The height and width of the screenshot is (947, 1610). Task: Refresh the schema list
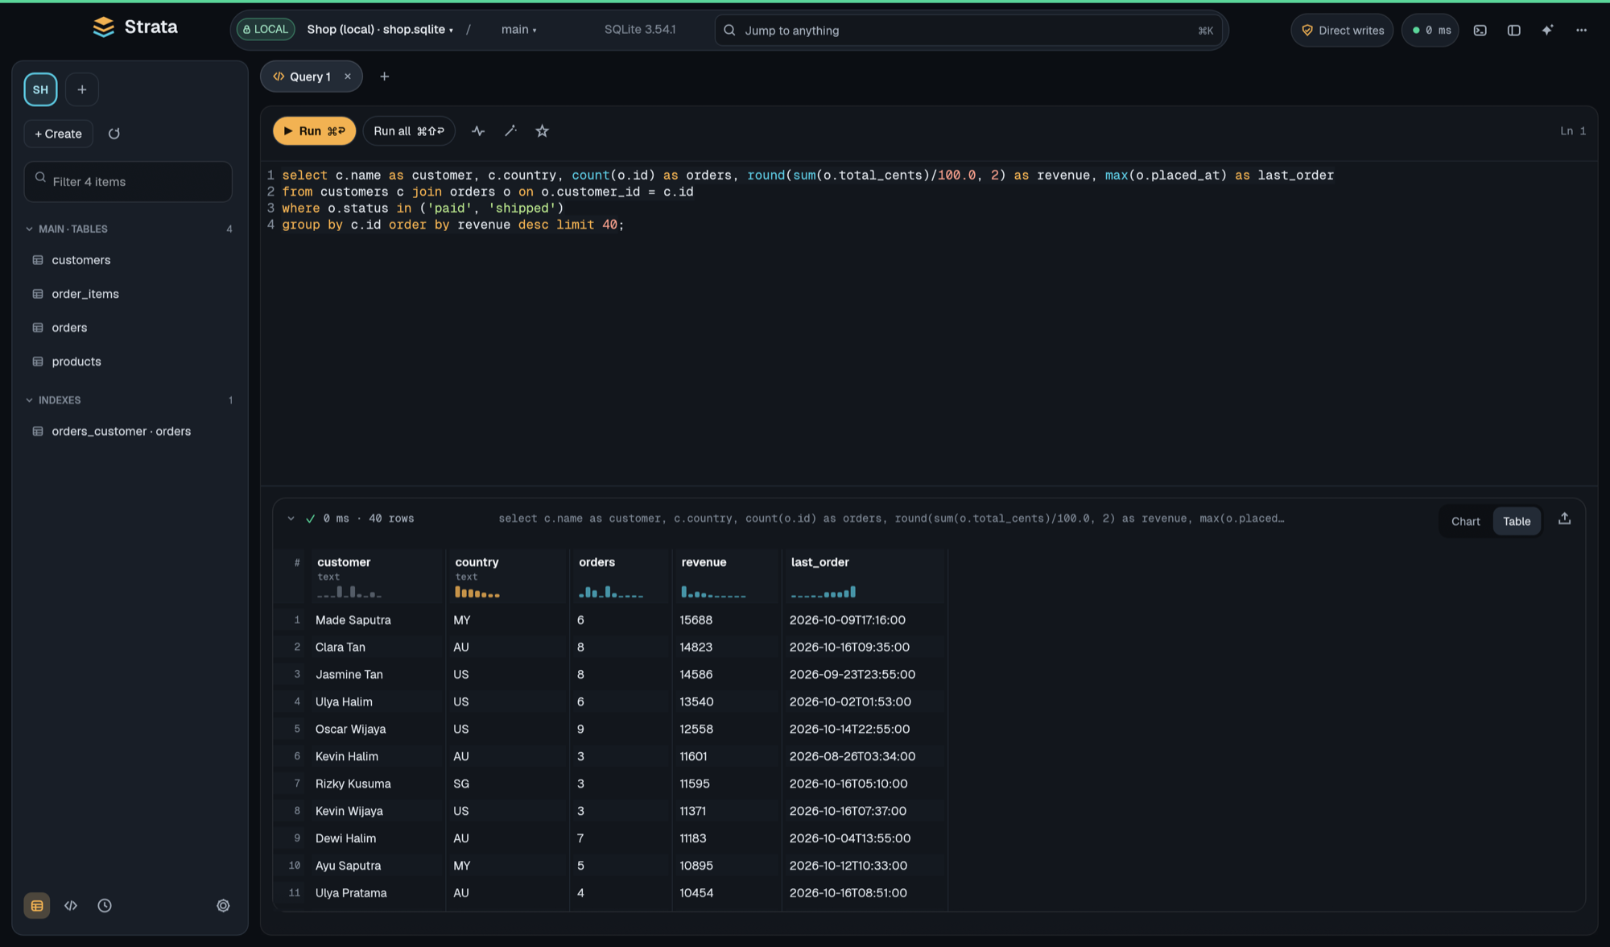click(114, 134)
